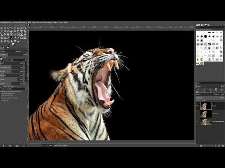Viewport: 225px width, 168px height.
Task: Select the Free Select lasso tool
Action: tap(8, 28)
